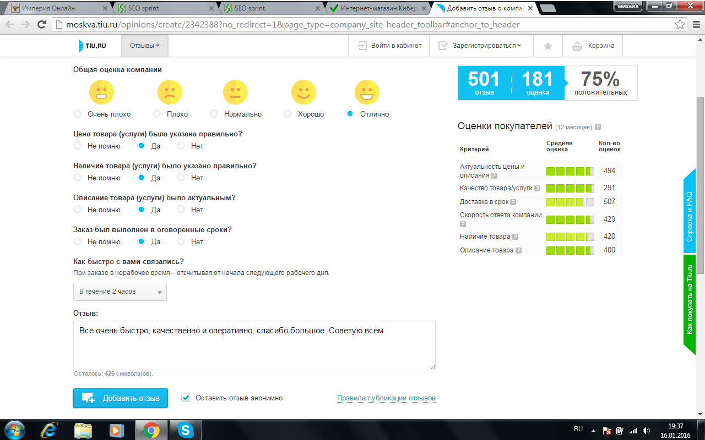Select 'Не помню' for price question
Viewport: 705px width, 440px height.
click(77, 146)
